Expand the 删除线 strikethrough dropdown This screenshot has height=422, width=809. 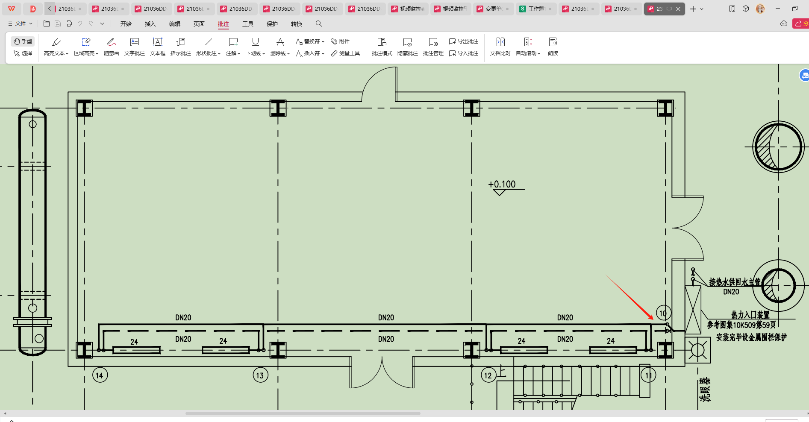pyautogui.click(x=288, y=53)
